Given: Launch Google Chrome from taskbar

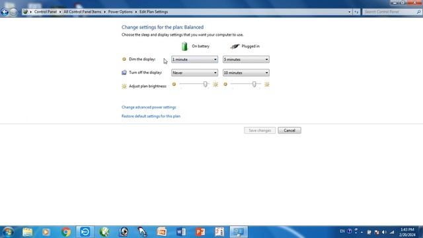Looking at the screenshot, I should (66, 232).
